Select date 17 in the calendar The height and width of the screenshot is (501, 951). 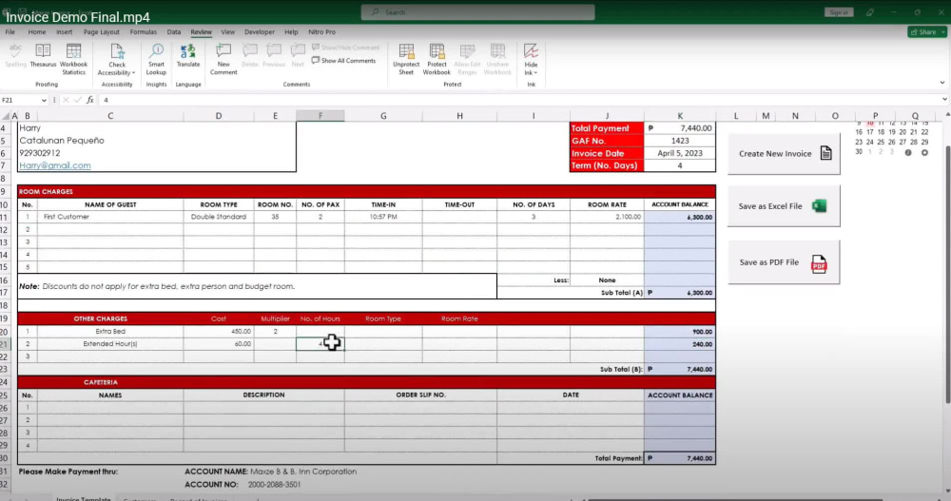tap(870, 132)
